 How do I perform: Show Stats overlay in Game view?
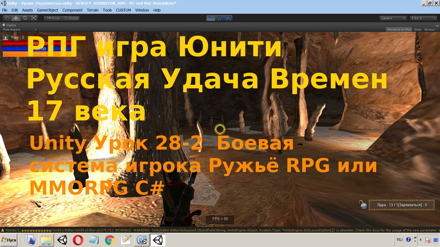[x=418, y=29]
